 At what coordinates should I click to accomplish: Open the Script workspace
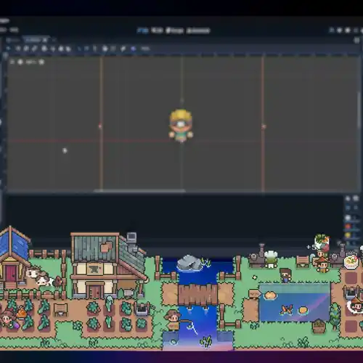coord(174,30)
